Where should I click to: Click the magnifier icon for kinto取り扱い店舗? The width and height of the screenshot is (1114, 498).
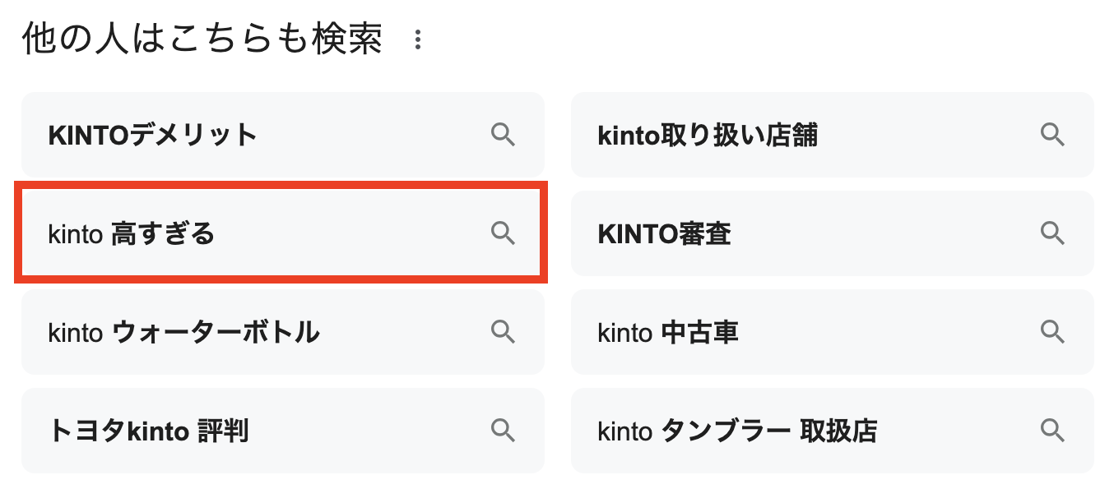click(x=1052, y=135)
